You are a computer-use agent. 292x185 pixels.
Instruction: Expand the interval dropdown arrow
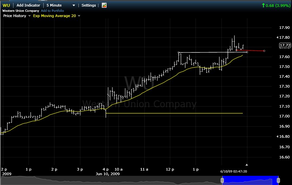click(x=74, y=5)
